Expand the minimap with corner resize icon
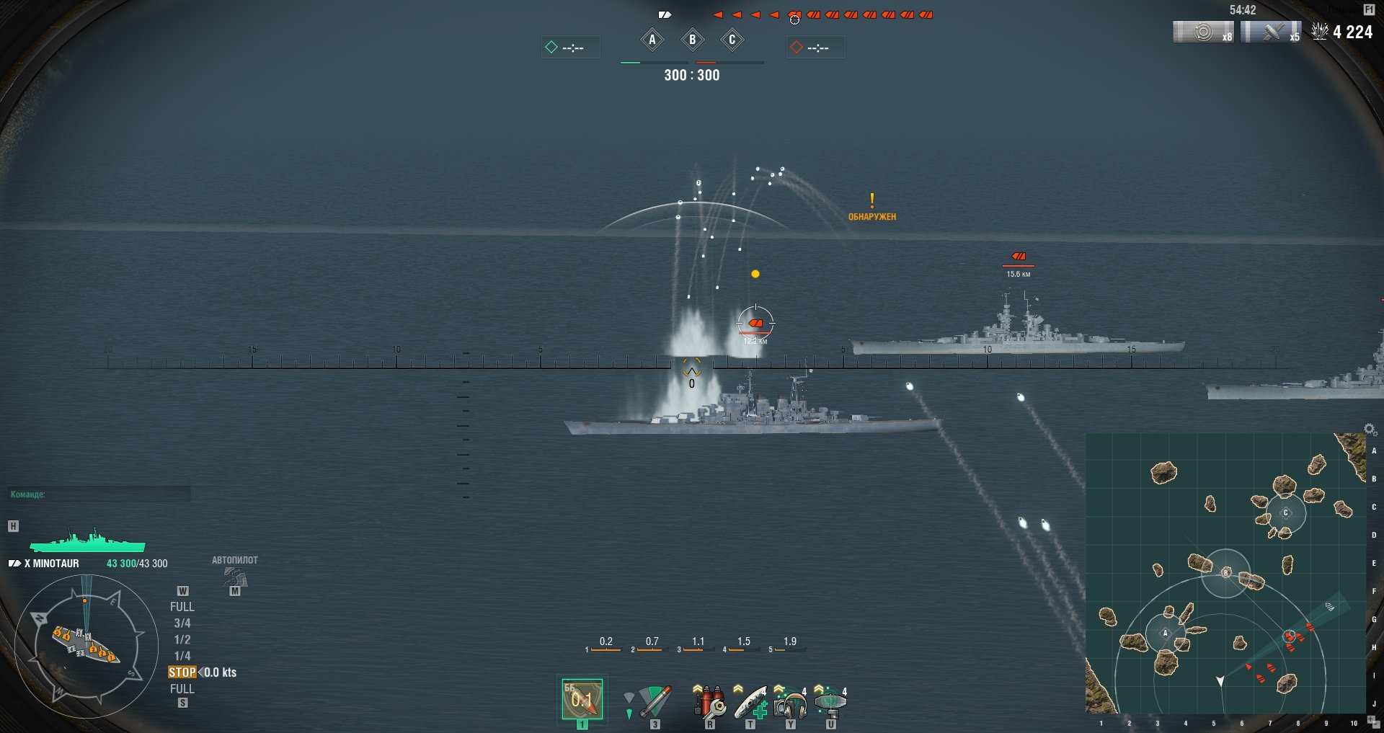Screen dimensions: 1384x733 click(1373, 723)
